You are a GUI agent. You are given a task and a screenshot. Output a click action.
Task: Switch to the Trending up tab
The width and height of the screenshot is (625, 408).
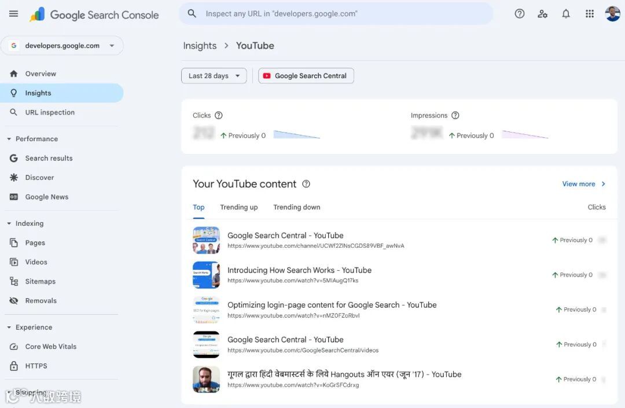click(x=239, y=207)
